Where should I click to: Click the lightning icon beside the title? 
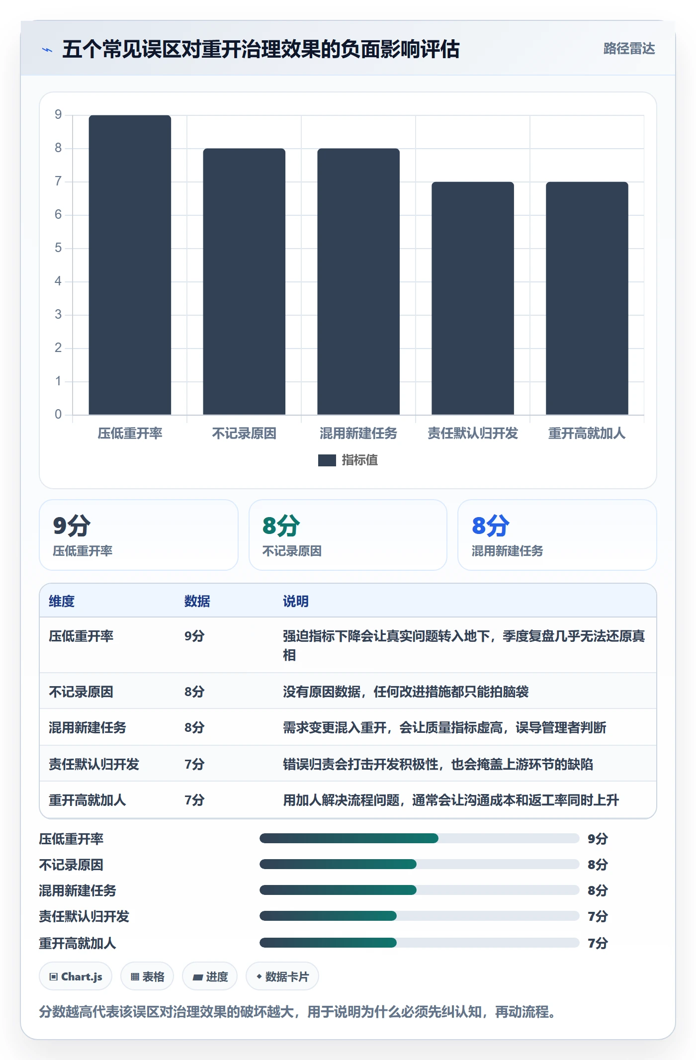click(47, 50)
